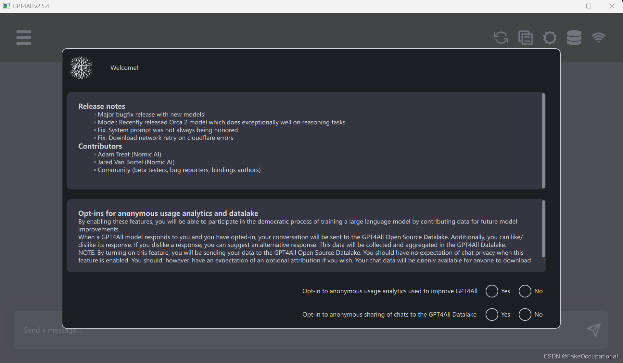Click the 'Opt-in to anonymous usage analytics' label
The image size is (623, 363).
point(390,291)
